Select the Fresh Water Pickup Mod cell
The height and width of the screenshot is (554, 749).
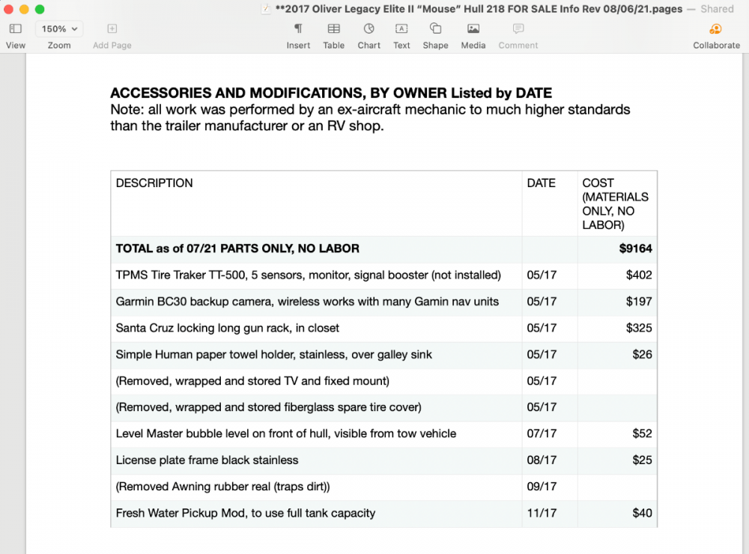click(x=245, y=514)
